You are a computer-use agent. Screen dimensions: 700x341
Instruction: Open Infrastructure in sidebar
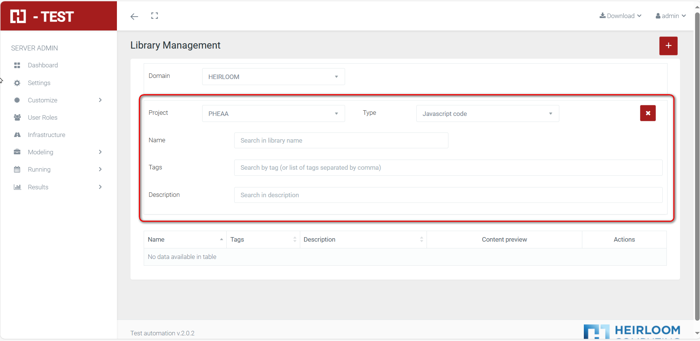click(x=46, y=135)
